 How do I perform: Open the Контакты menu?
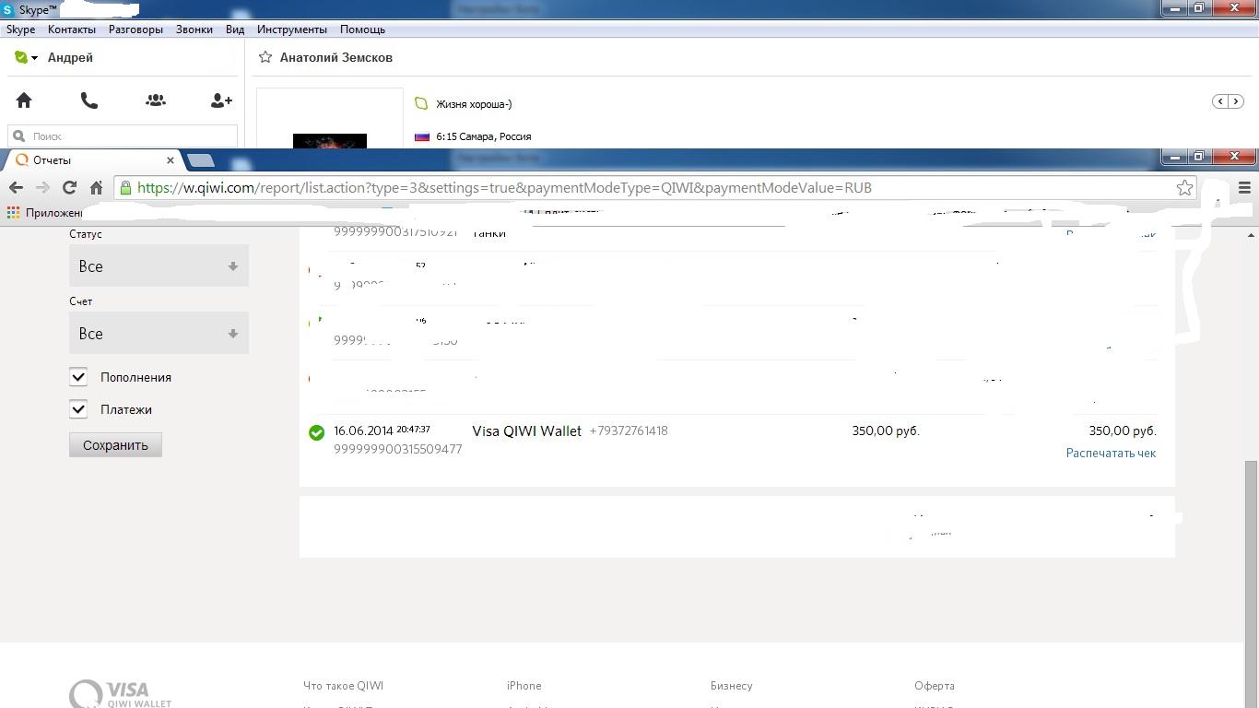[72, 29]
